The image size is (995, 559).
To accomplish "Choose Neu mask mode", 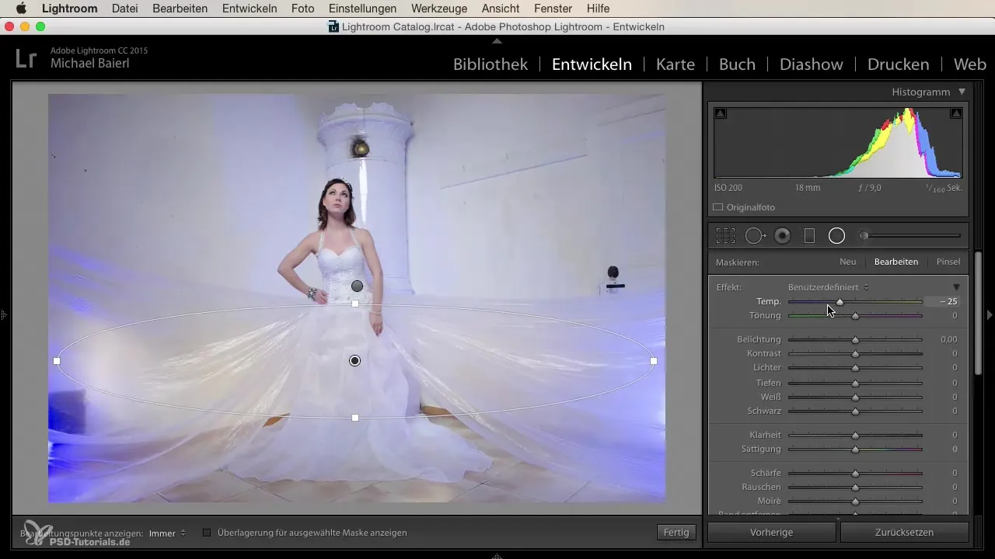I will (847, 262).
